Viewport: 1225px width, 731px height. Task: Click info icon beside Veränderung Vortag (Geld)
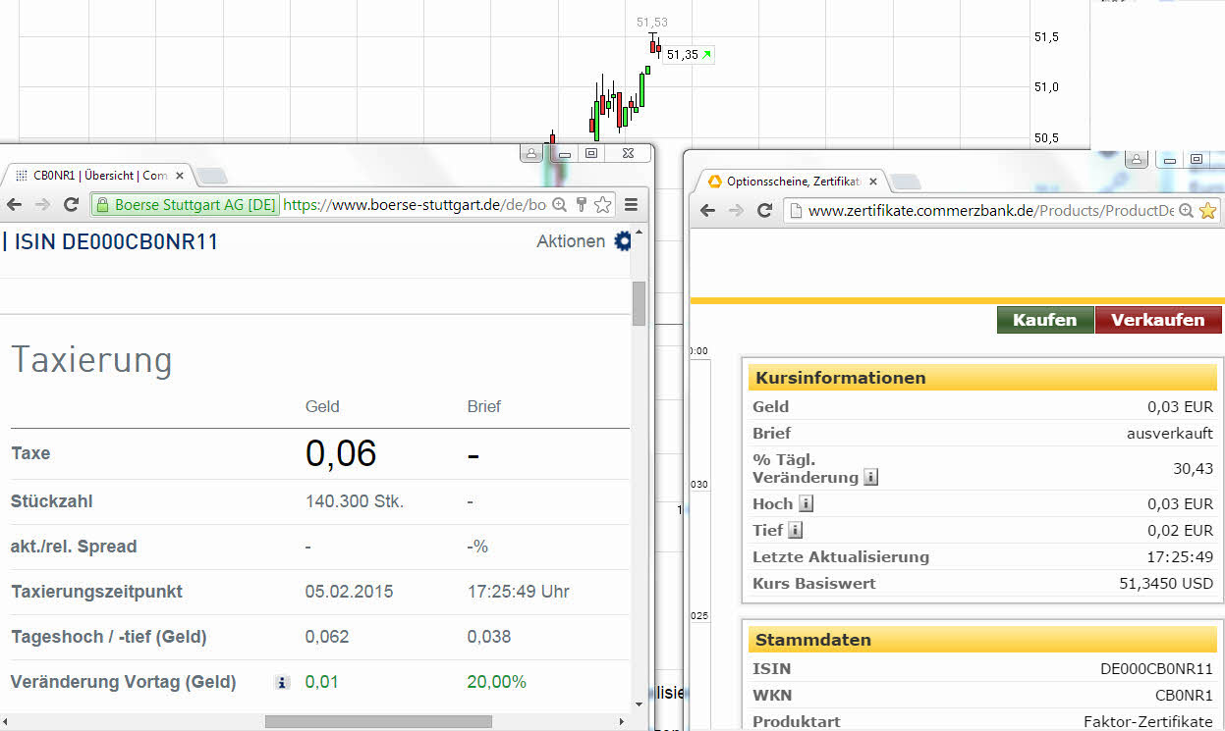[282, 683]
